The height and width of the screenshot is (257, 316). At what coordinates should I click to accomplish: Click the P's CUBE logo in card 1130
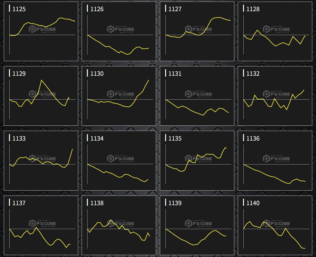coord(120,94)
